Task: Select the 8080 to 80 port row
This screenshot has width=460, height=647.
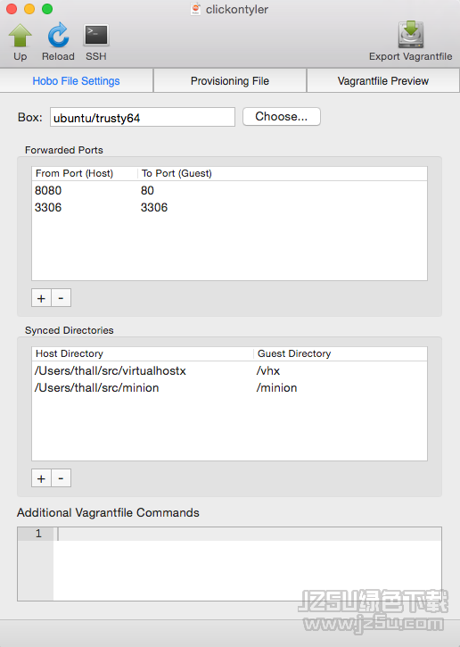Action: 229,190
